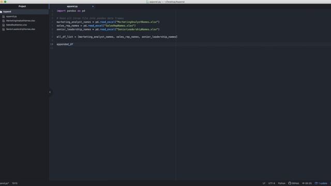Open append.py in the project tree
This screenshot has height=186, width=331.
11,17
